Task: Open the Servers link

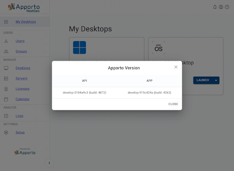Action: tap(21, 78)
